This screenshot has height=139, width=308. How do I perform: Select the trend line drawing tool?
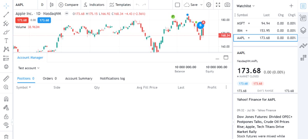click(x=6, y=15)
